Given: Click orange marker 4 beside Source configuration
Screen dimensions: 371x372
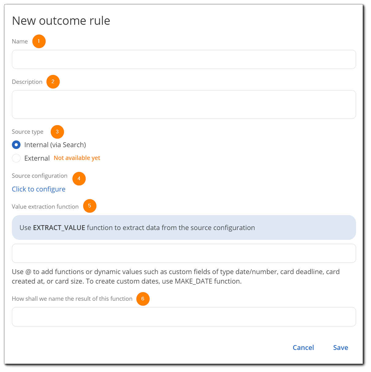Looking at the screenshot, I should pos(79,179).
